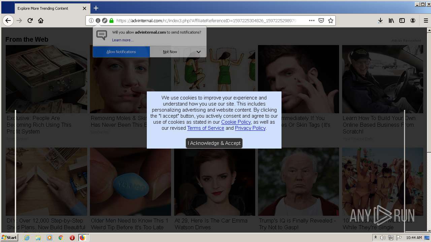Viewport: 431px width, 242px height.
Task: Open the blue pill ad thumbnail
Action: (130, 182)
